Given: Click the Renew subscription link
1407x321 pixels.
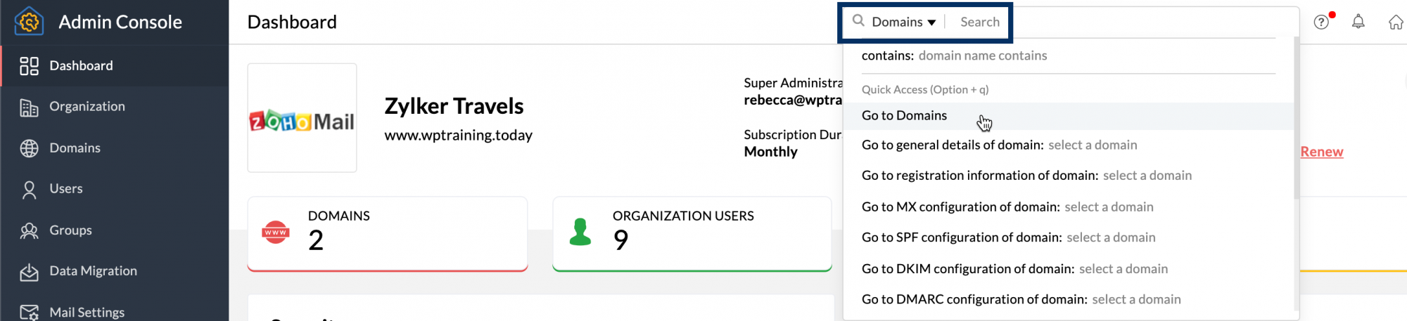Looking at the screenshot, I should click(1321, 152).
